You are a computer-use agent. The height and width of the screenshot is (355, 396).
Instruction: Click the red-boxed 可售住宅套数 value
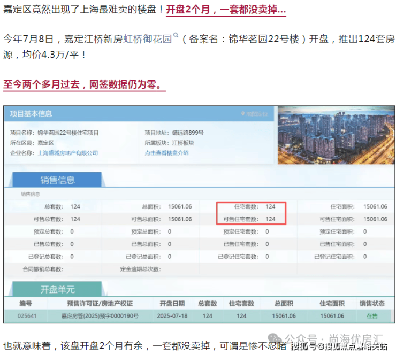point(270,219)
